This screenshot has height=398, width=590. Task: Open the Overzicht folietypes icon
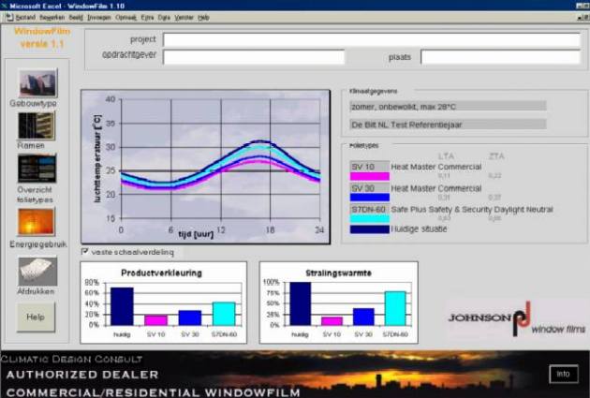[37, 169]
